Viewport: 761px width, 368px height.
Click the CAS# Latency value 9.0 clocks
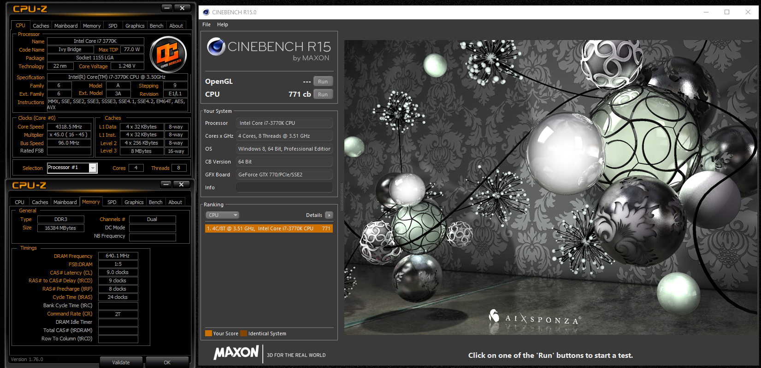coord(118,272)
